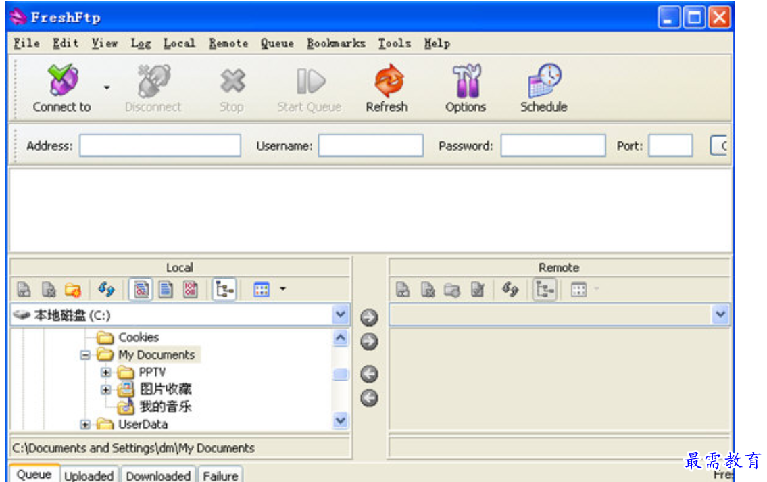
Task: Select the My Documents folder
Action: point(157,354)
